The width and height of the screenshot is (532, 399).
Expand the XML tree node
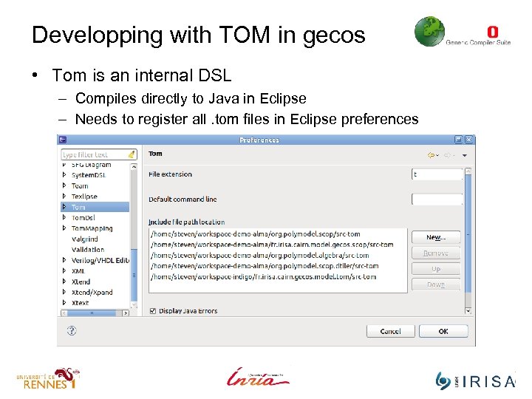(64, 270)
